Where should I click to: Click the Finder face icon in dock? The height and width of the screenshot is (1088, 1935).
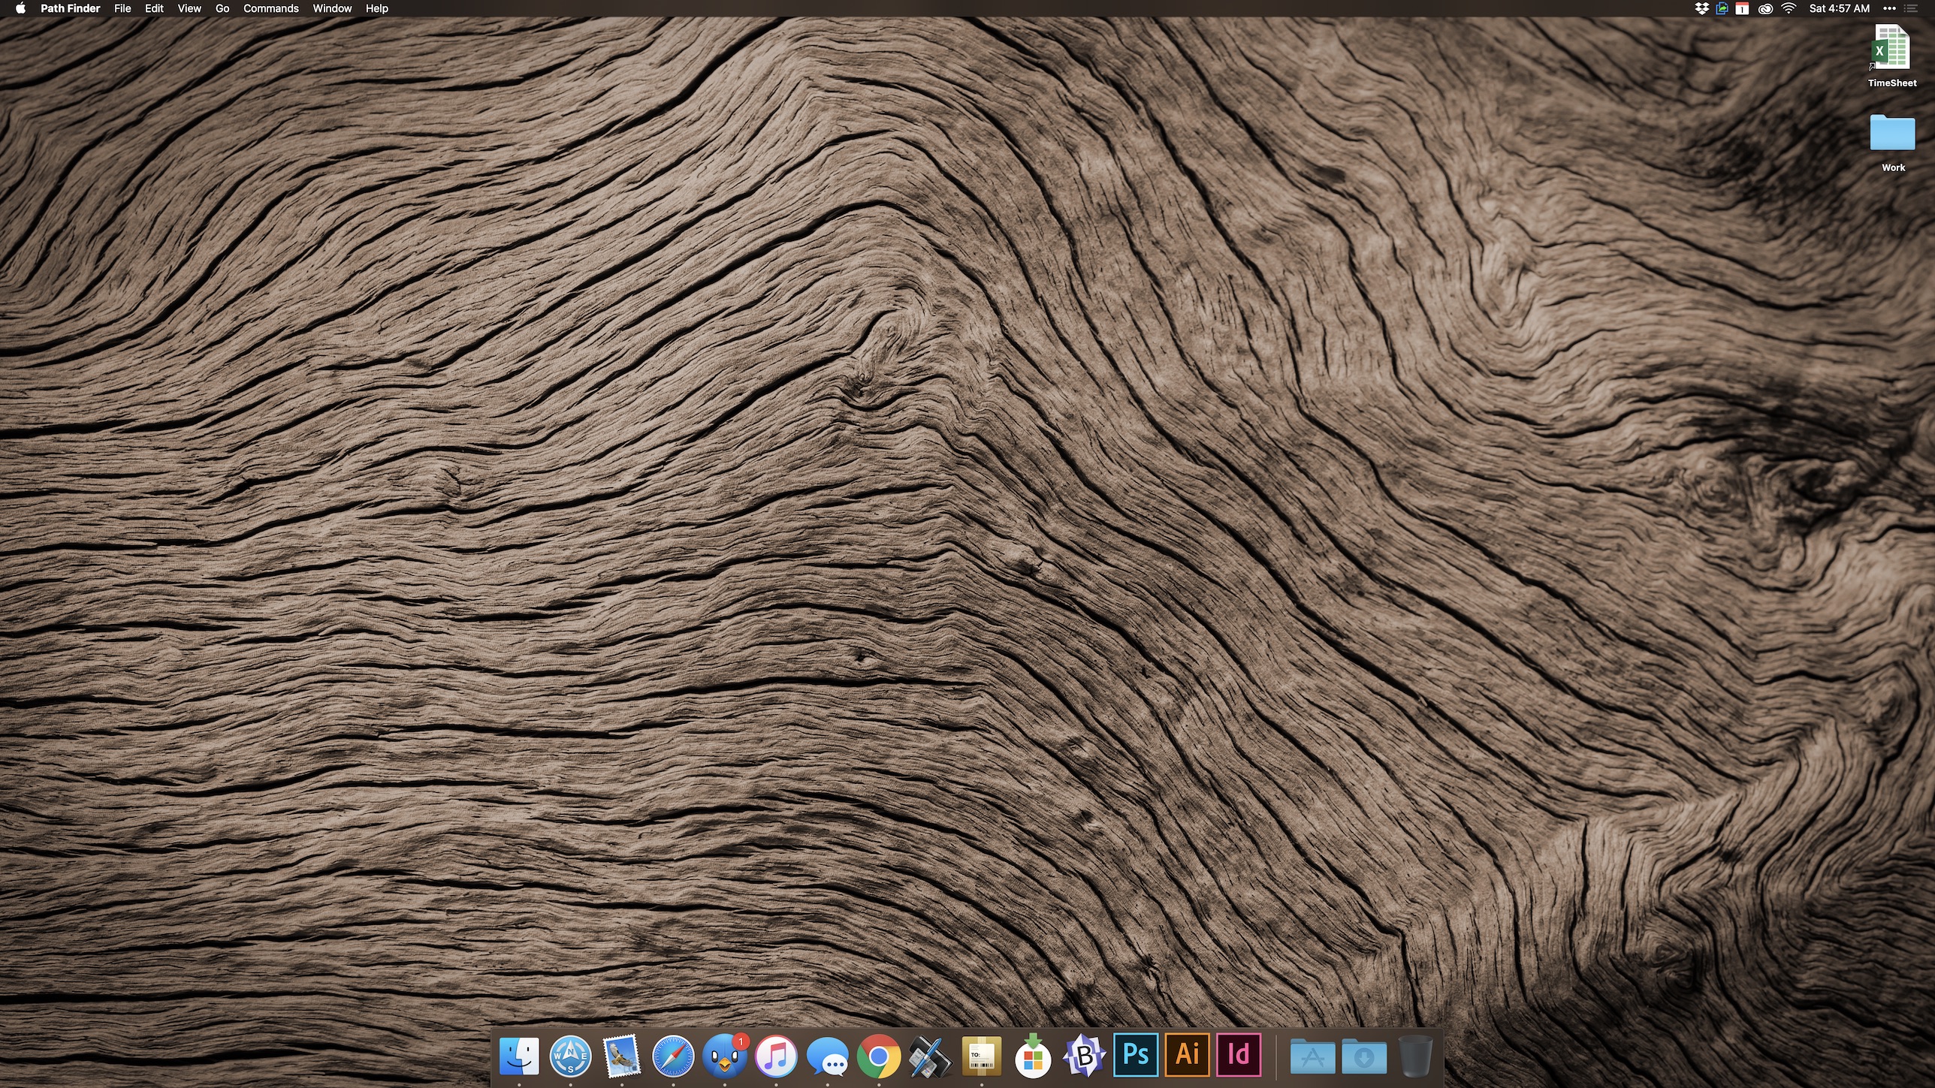coord(519,1056)
